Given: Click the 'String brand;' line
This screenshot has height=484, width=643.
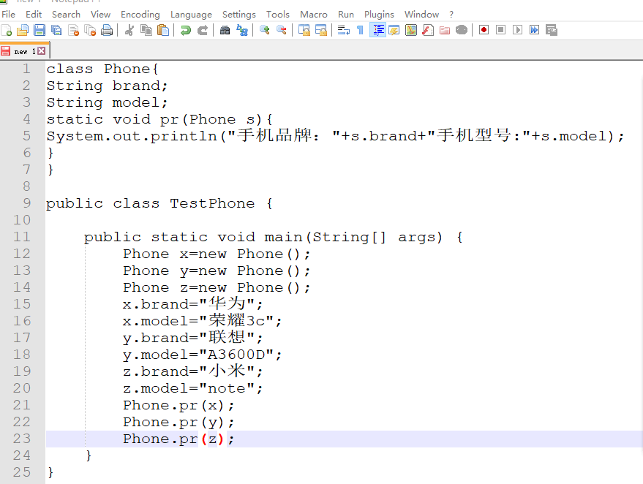Looking at the screenshot, I should pyautogui.click(x=107, y=86).
